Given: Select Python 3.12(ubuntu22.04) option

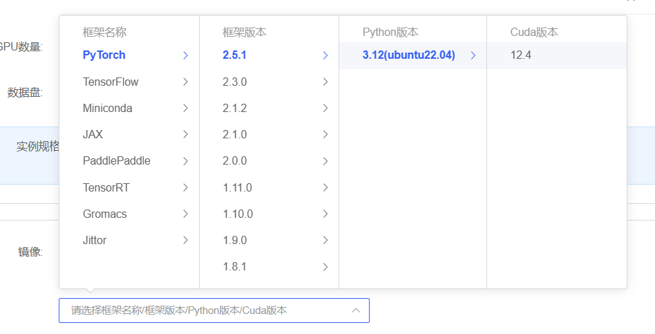Looking at the screenshot, I should (x=412, y=55).
